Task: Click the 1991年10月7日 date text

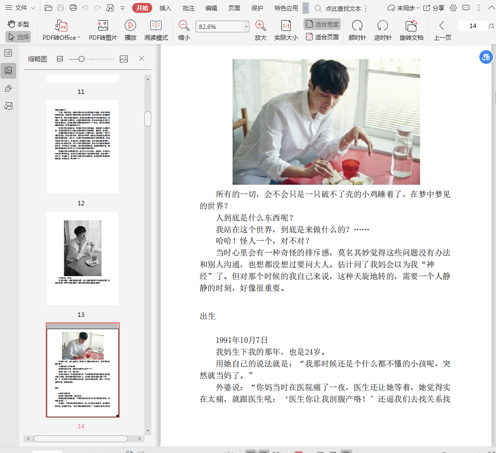Action: [242, 340]
